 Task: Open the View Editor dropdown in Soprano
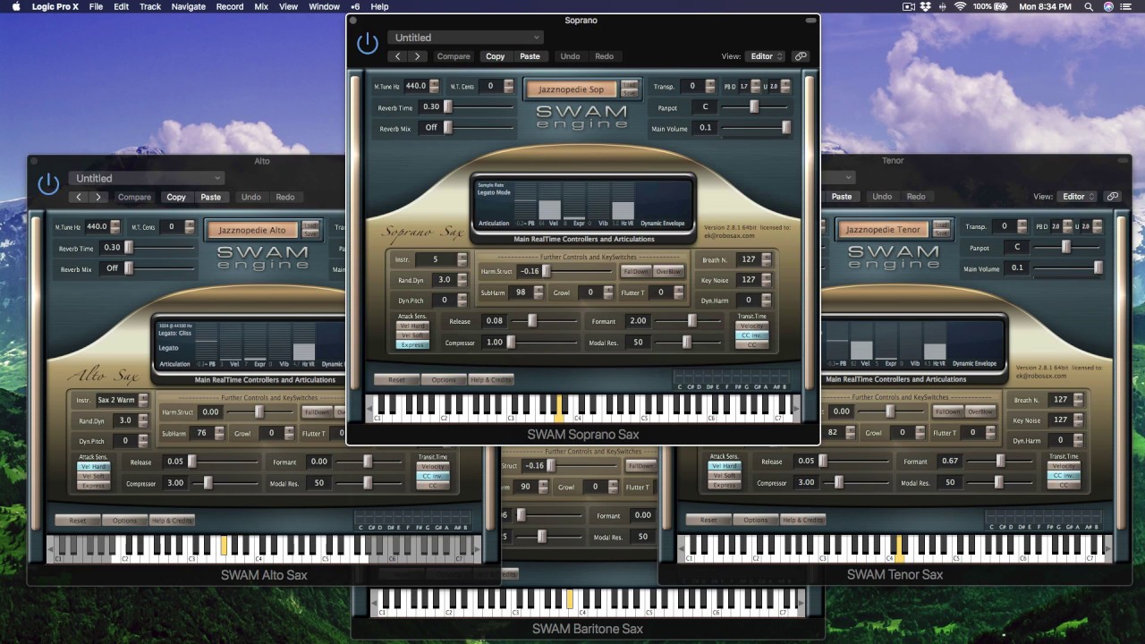[765, 56]
